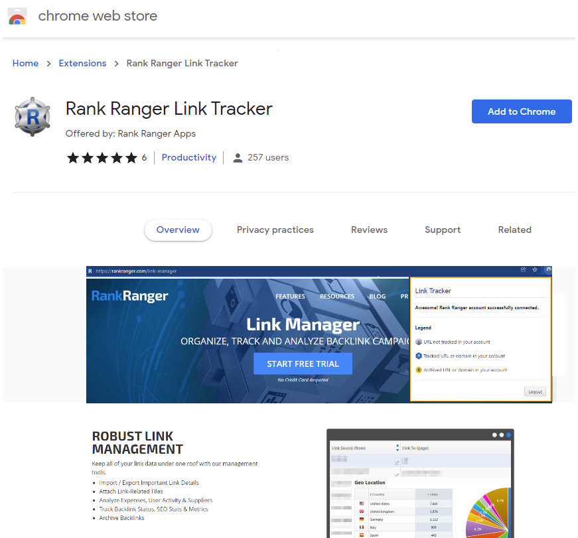Open the Productivity category link
Screen dimensions: 578x538
[x=189, y=158]
